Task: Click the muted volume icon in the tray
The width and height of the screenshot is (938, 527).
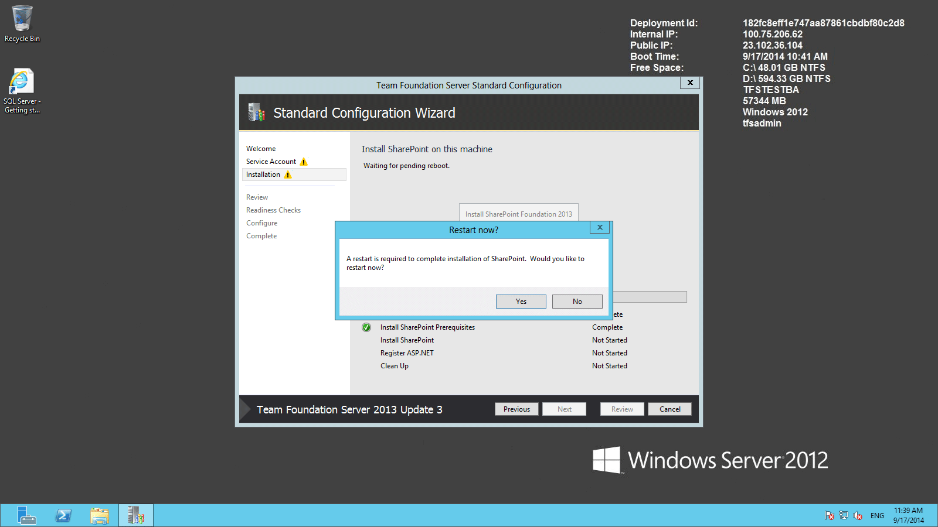Action: [858, 515]
